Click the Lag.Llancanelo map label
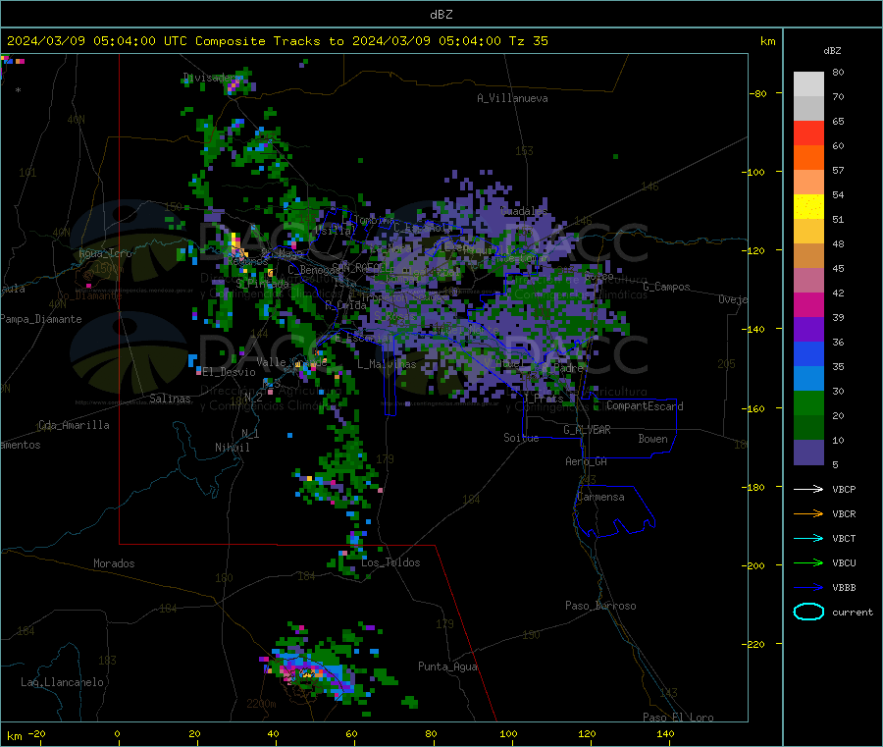883x747 pixels. tap(62, 682)
